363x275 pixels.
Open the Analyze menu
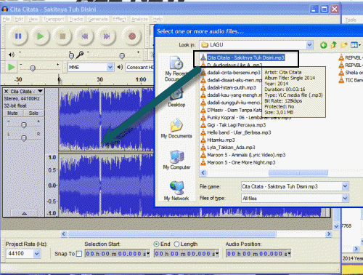(139, 19)
